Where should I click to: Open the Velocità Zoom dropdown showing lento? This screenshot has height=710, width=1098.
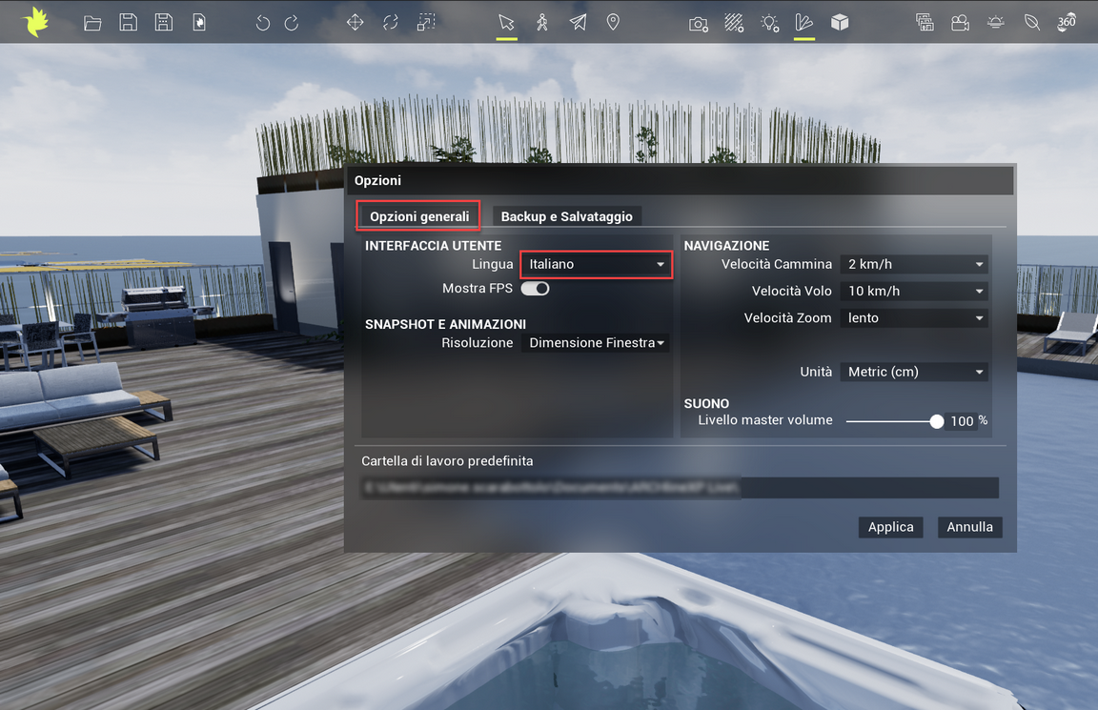[x=914, y=318]
